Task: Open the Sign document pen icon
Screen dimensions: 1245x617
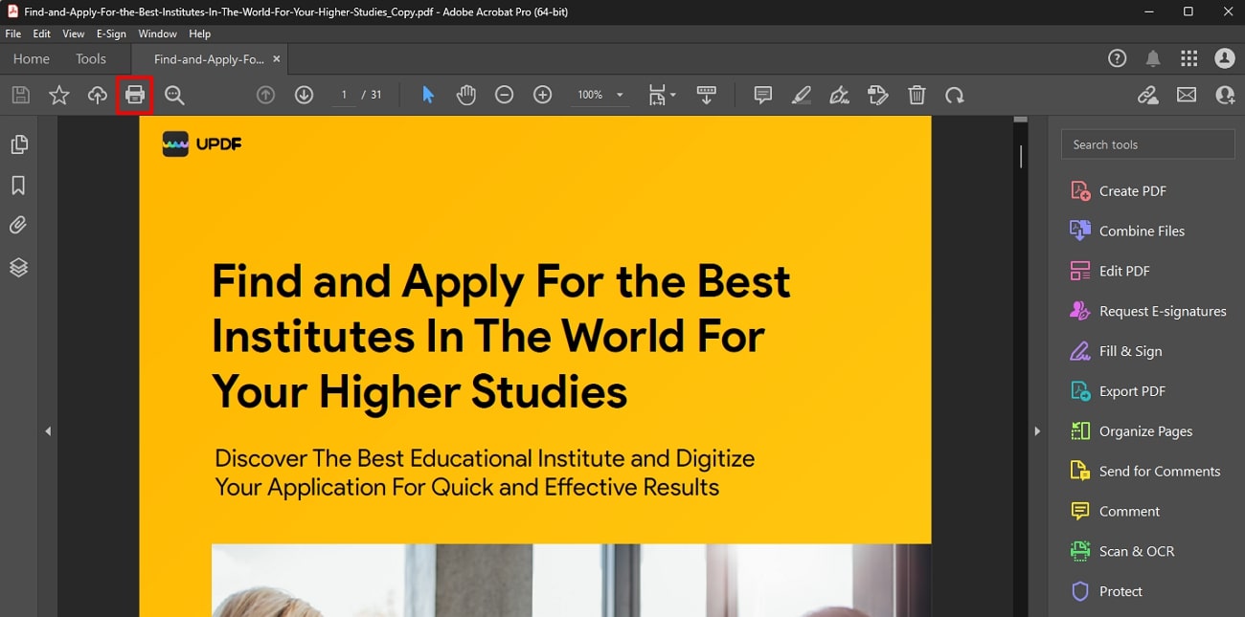Action: pyautogui.click(x=840, y=95)
